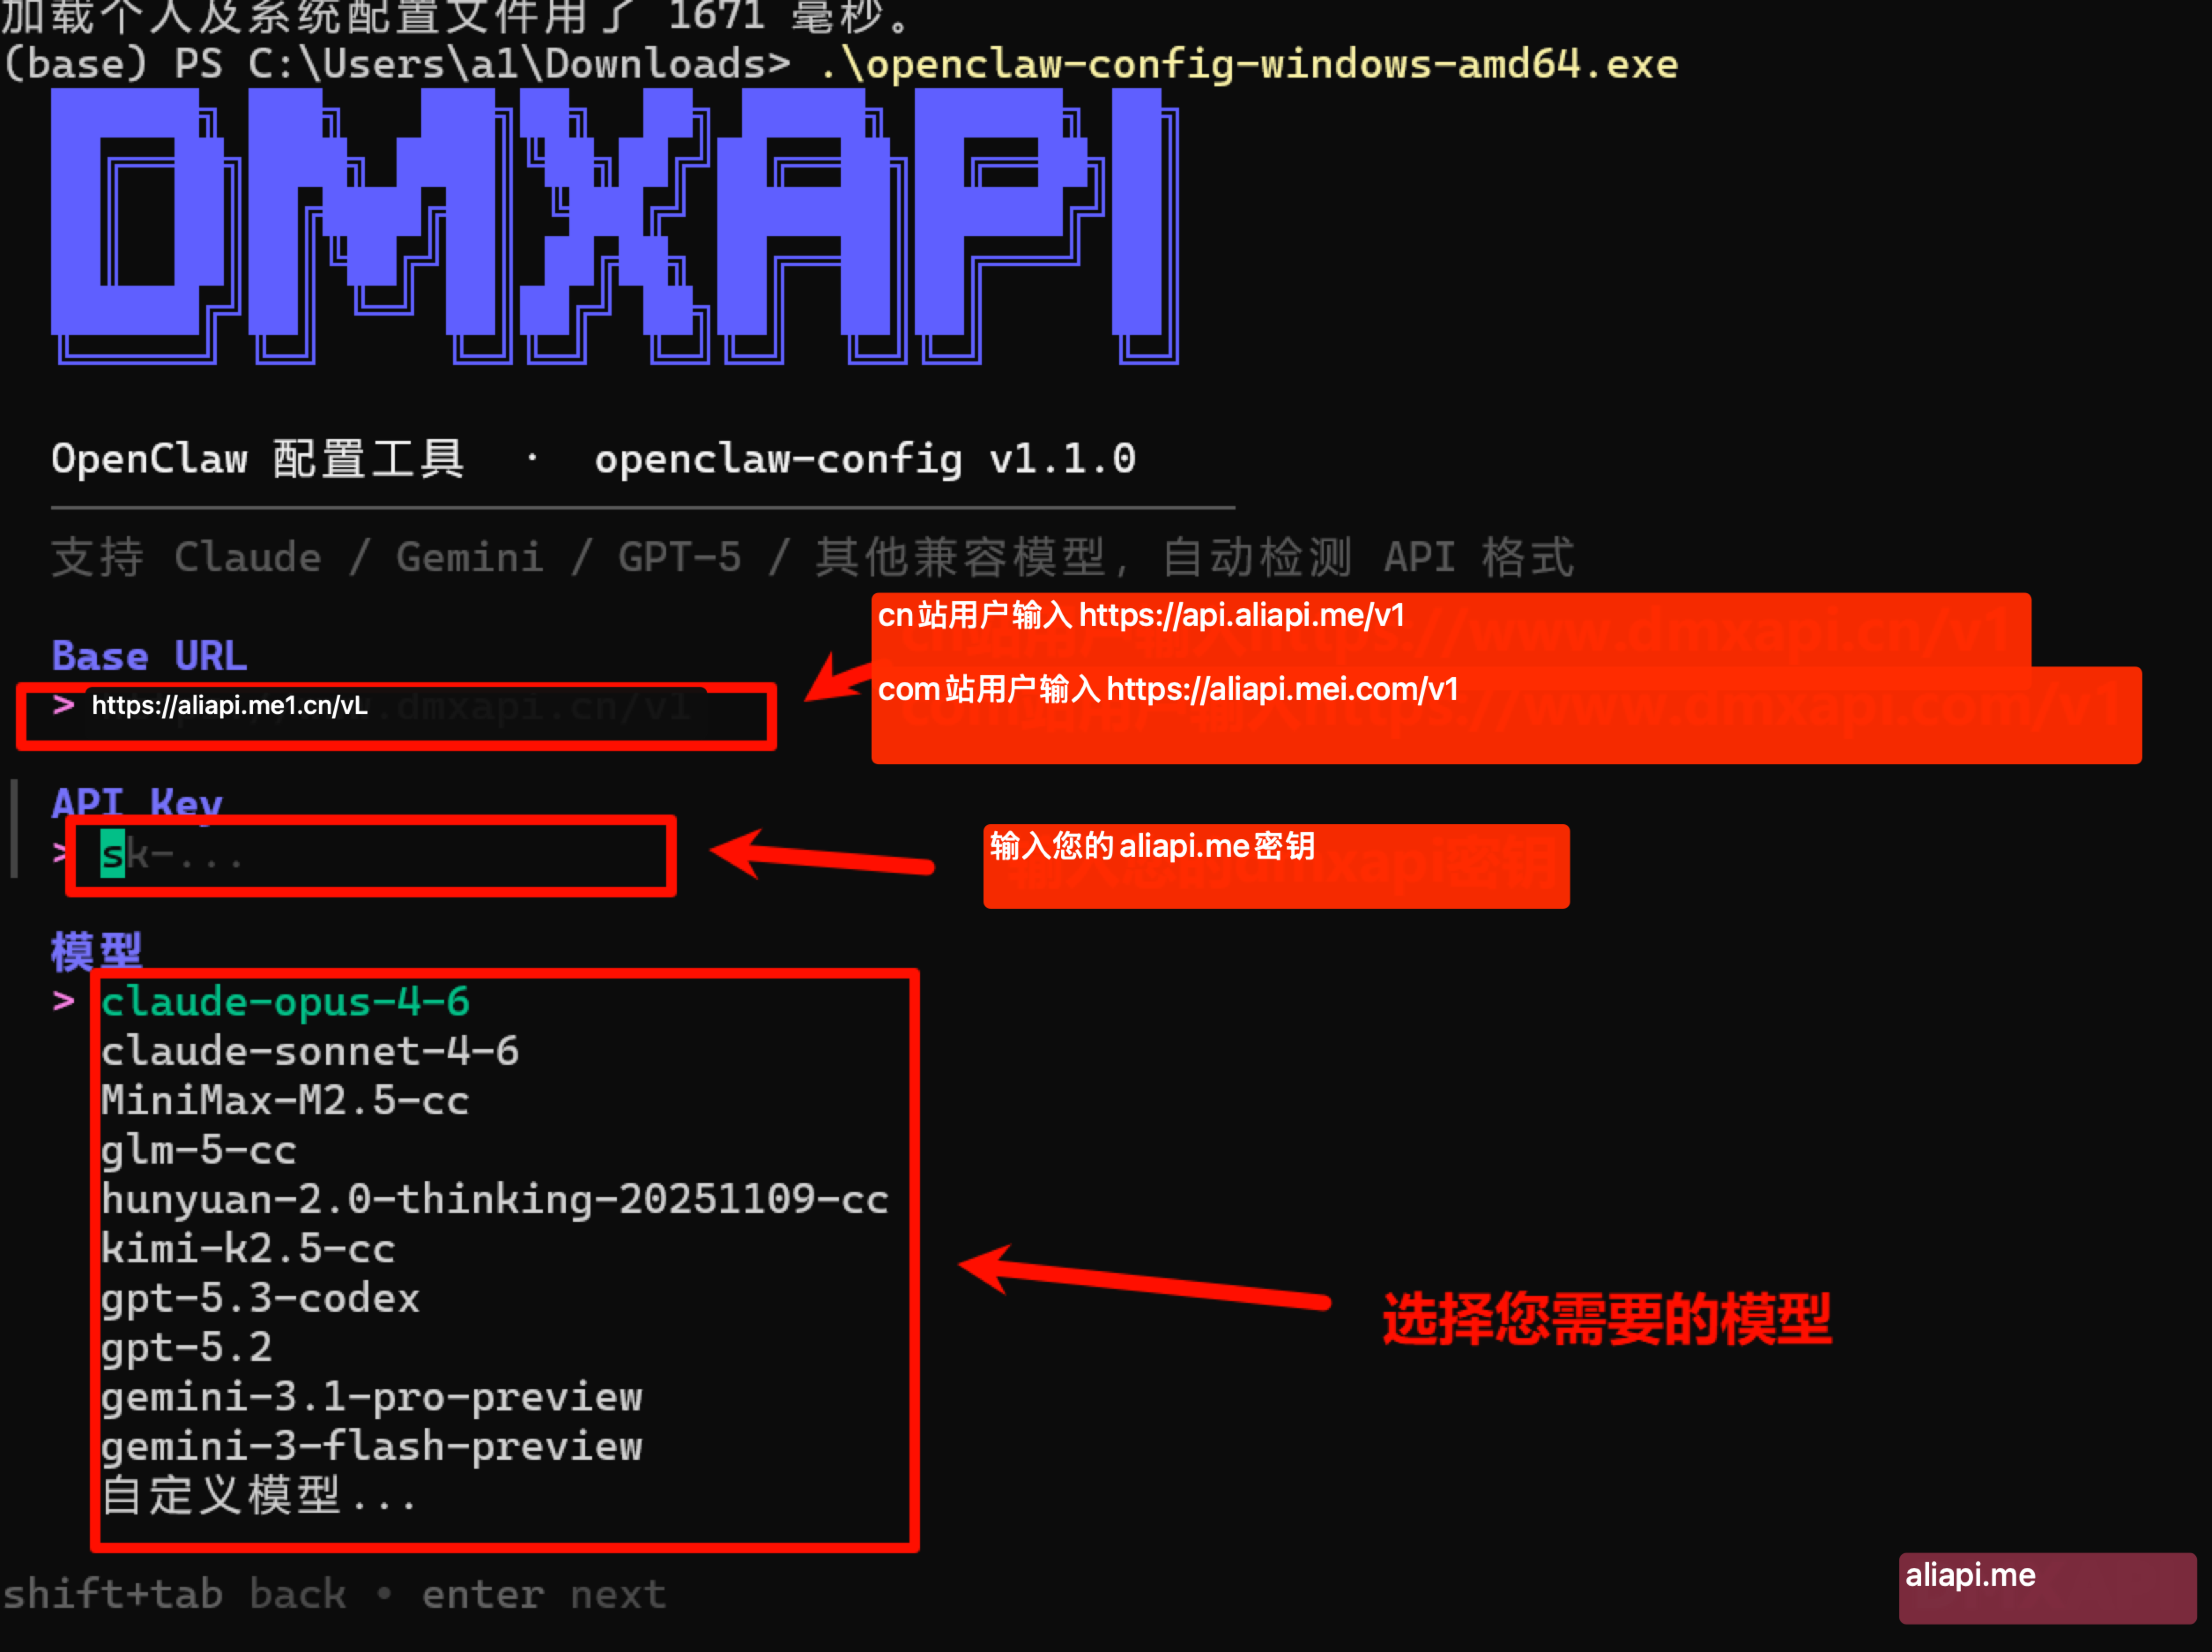Image resolution: width=2212 pixels, height=1652 pixels.
Task: Click the PowerShell prompt path C:\Users\a1\Downloads>
Action: [520, 64]
